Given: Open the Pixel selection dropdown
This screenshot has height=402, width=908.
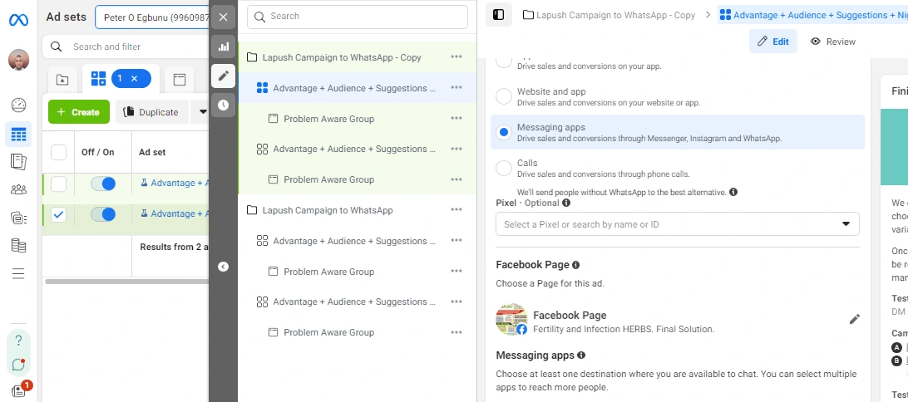Looking at the screenshot, I should (x=677, y=224).
